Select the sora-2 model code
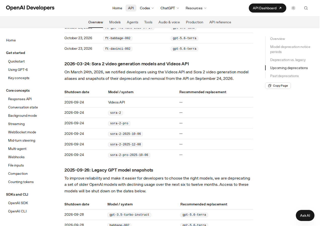Screen dimensions: 322x226 [115, 113]
